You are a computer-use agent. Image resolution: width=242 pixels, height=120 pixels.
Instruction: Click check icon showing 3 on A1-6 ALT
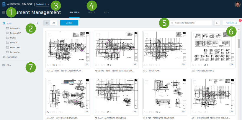157,112
